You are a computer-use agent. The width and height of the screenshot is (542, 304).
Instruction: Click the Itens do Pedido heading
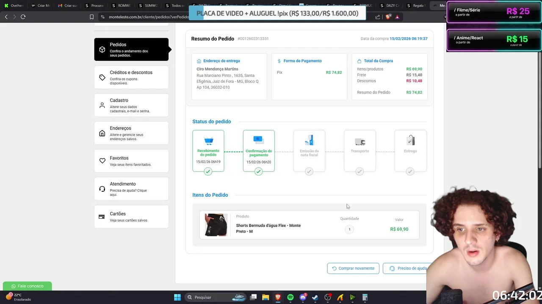(x=210, y=195)
